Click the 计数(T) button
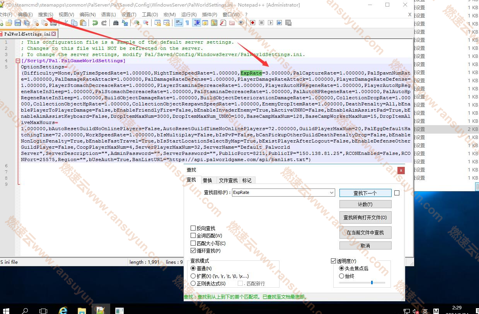The height and width of the screenshot is (314, 479). 365,204
